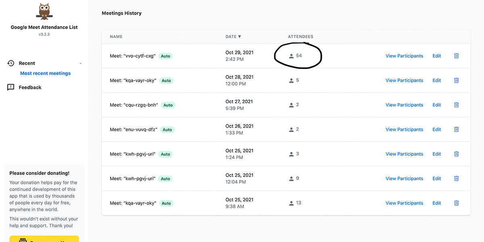
Task: View Participants for vvo-cytf-cxg meeting
Action: click(x=404, y=56)
